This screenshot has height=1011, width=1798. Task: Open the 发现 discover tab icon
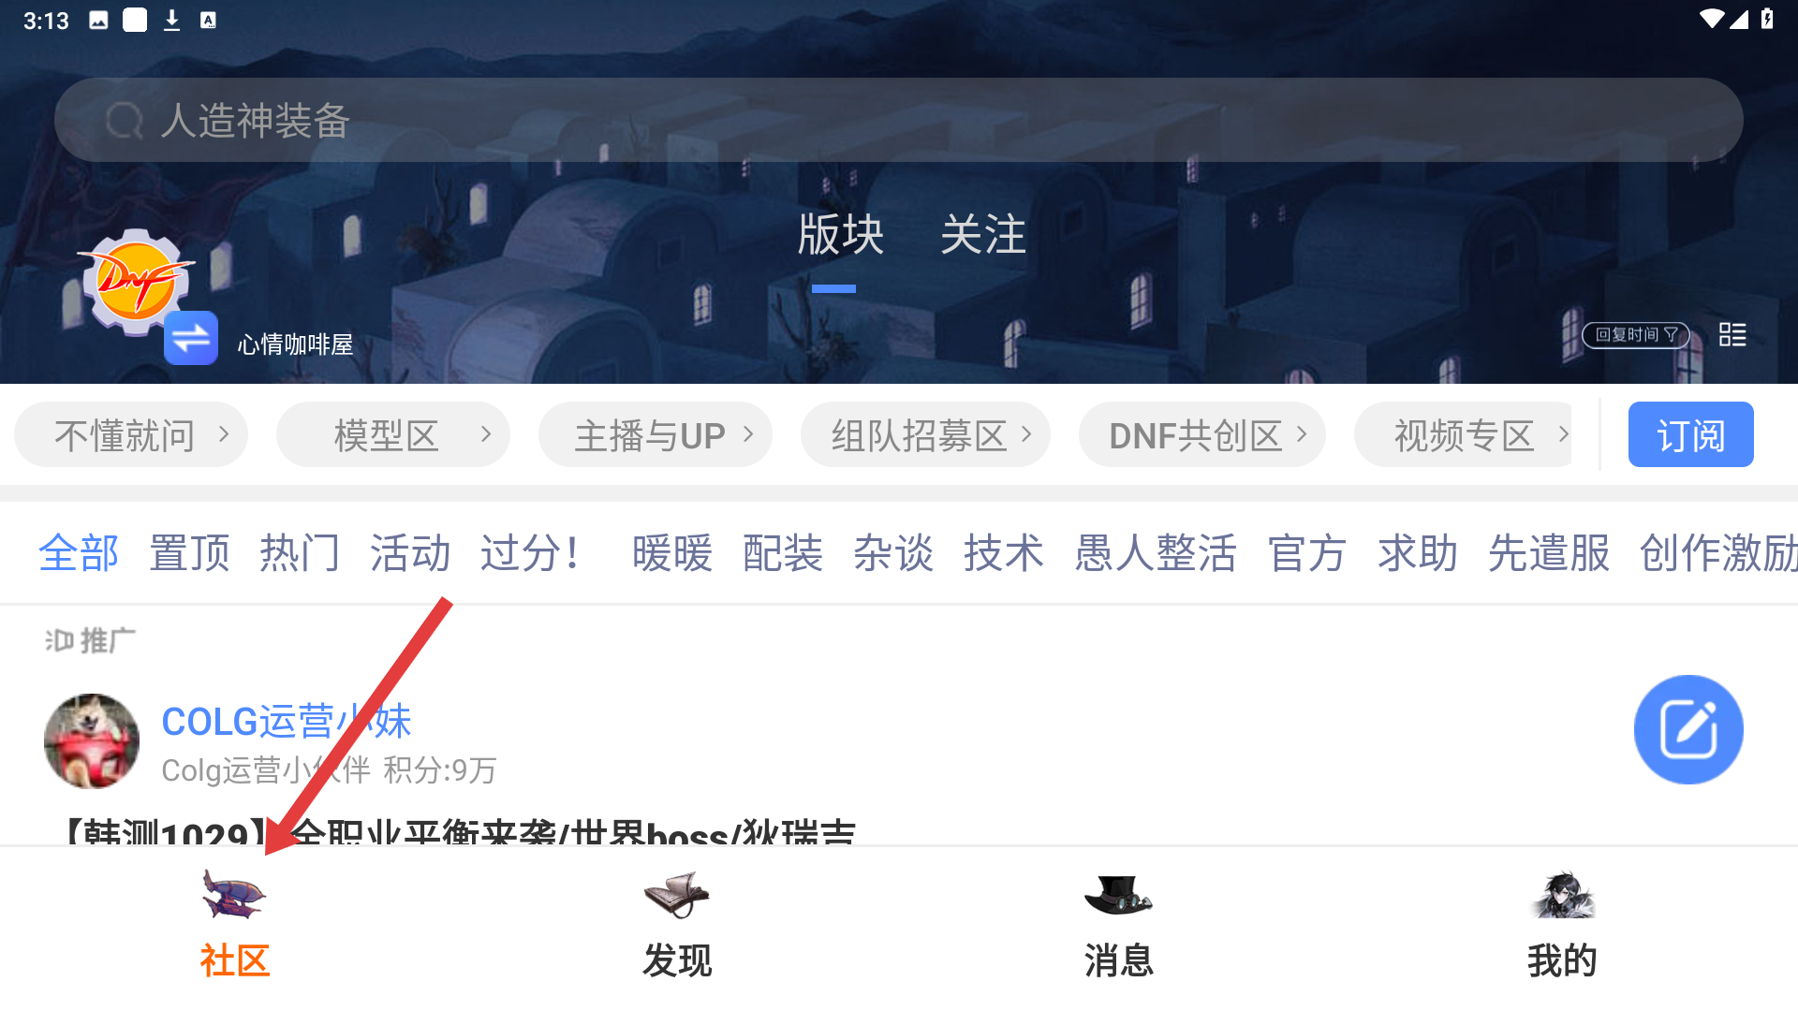coord(677,896)
